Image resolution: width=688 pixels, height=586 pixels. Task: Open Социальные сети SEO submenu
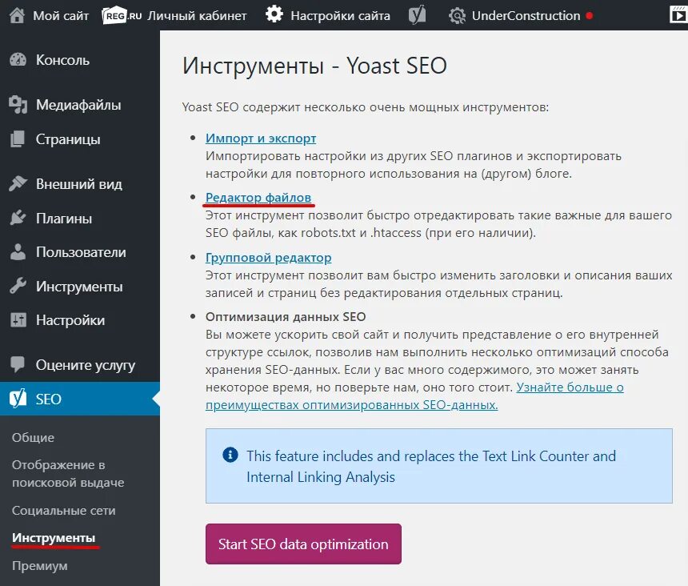click(x=64, y=511)
